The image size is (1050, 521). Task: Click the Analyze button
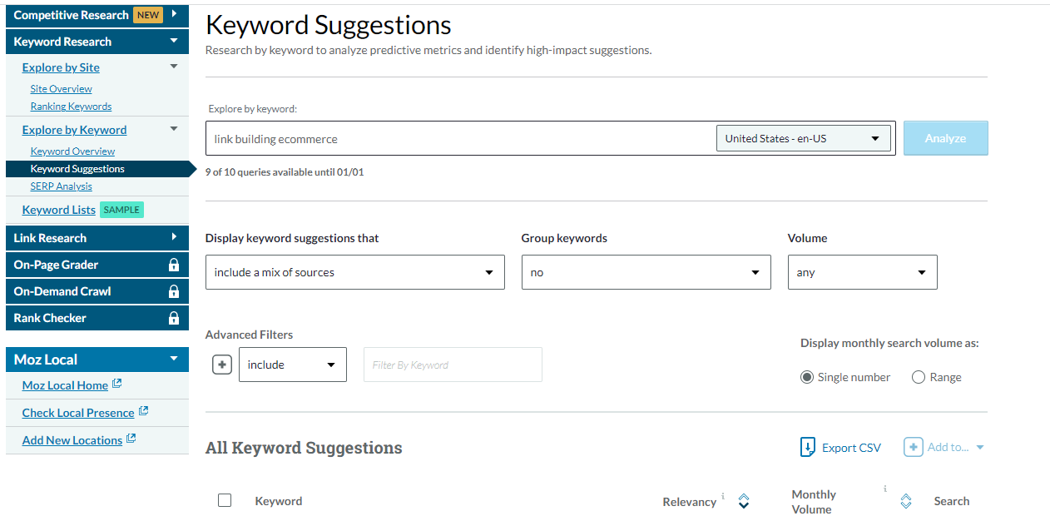946,138
